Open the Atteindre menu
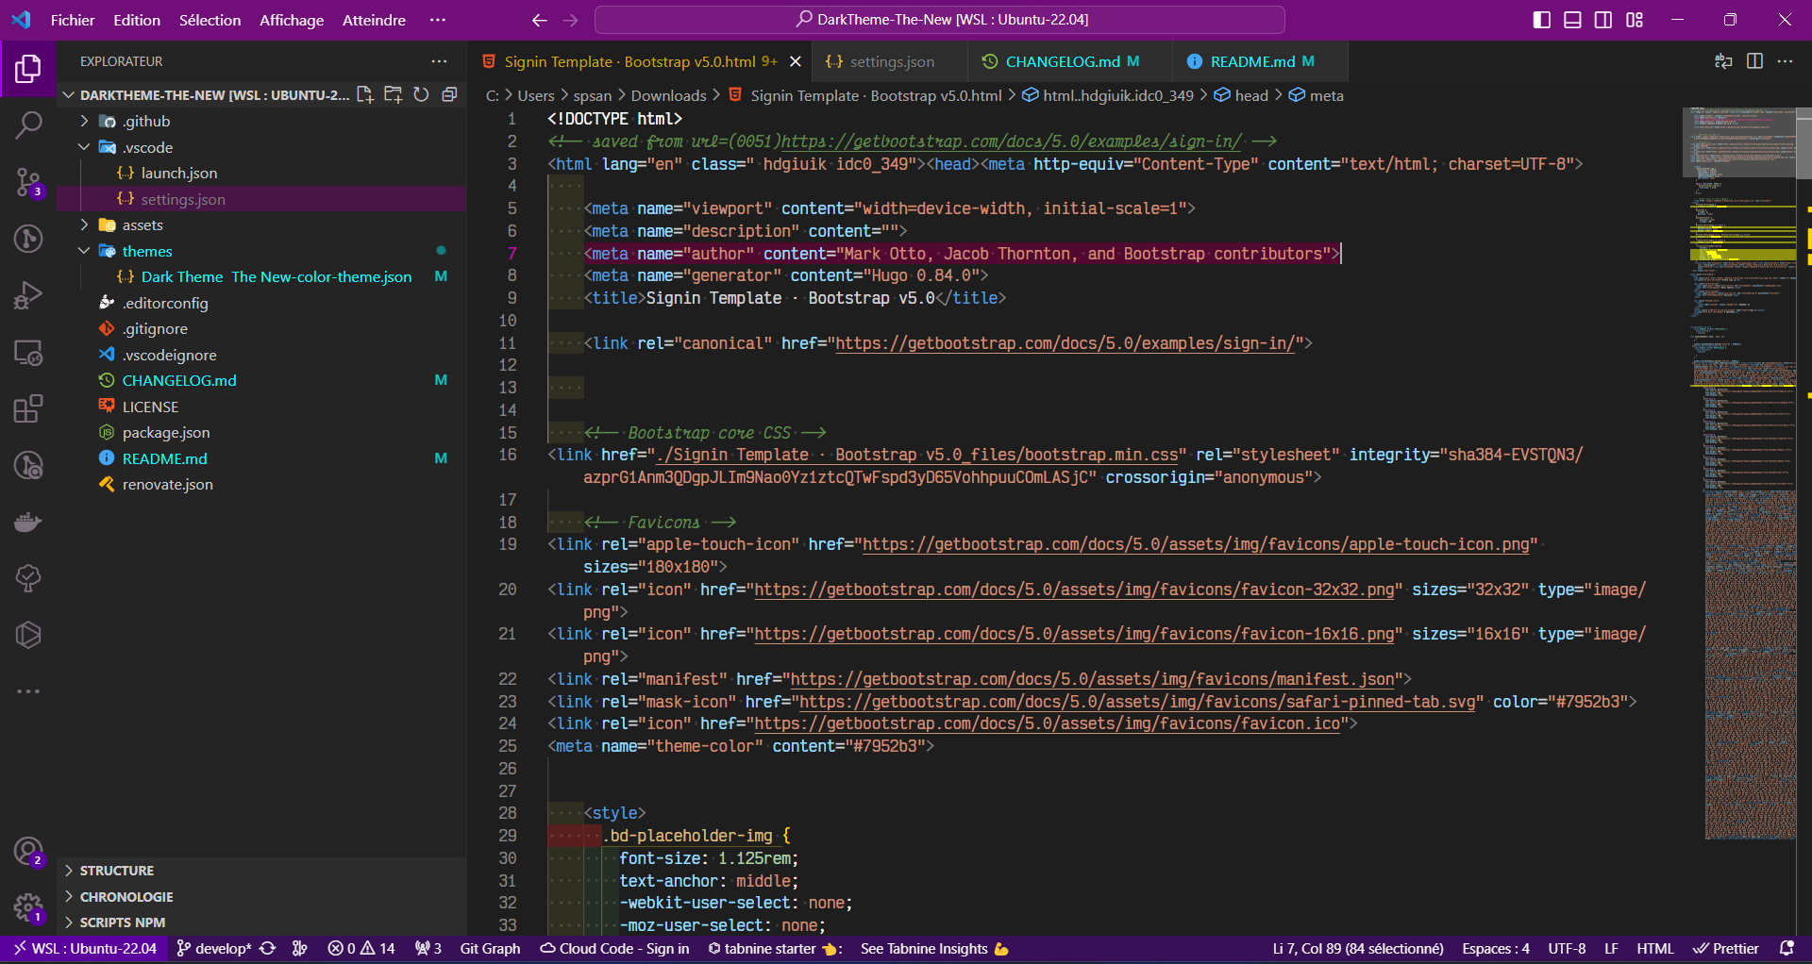1812x964 pixels. [374, 20]
